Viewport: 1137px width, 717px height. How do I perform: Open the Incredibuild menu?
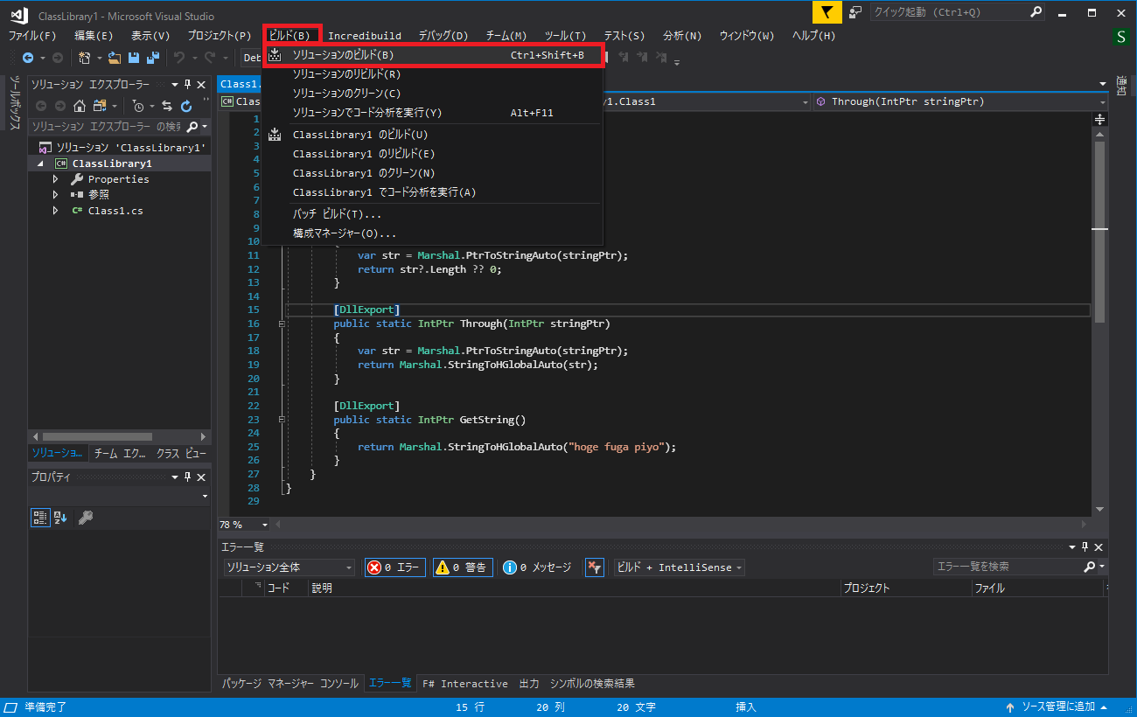[x=365, y=36]
